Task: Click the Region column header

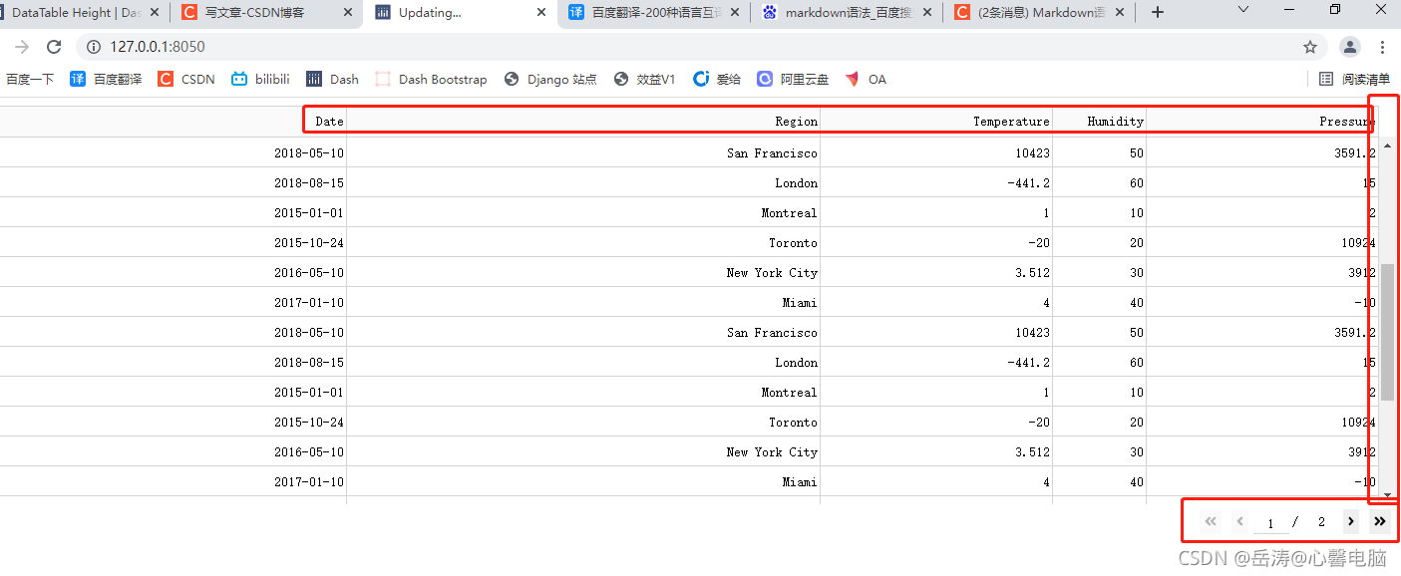Action: click(583, 121)
